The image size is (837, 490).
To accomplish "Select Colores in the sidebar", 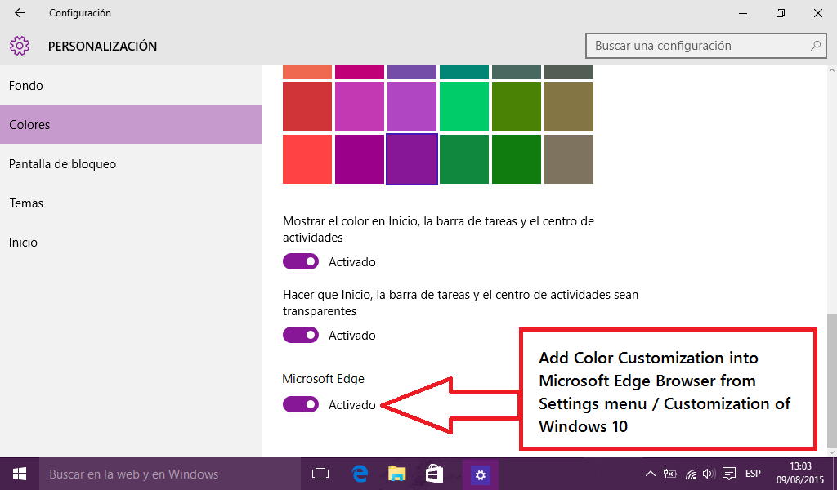I will pyautogui.click(x=131, y=124).
